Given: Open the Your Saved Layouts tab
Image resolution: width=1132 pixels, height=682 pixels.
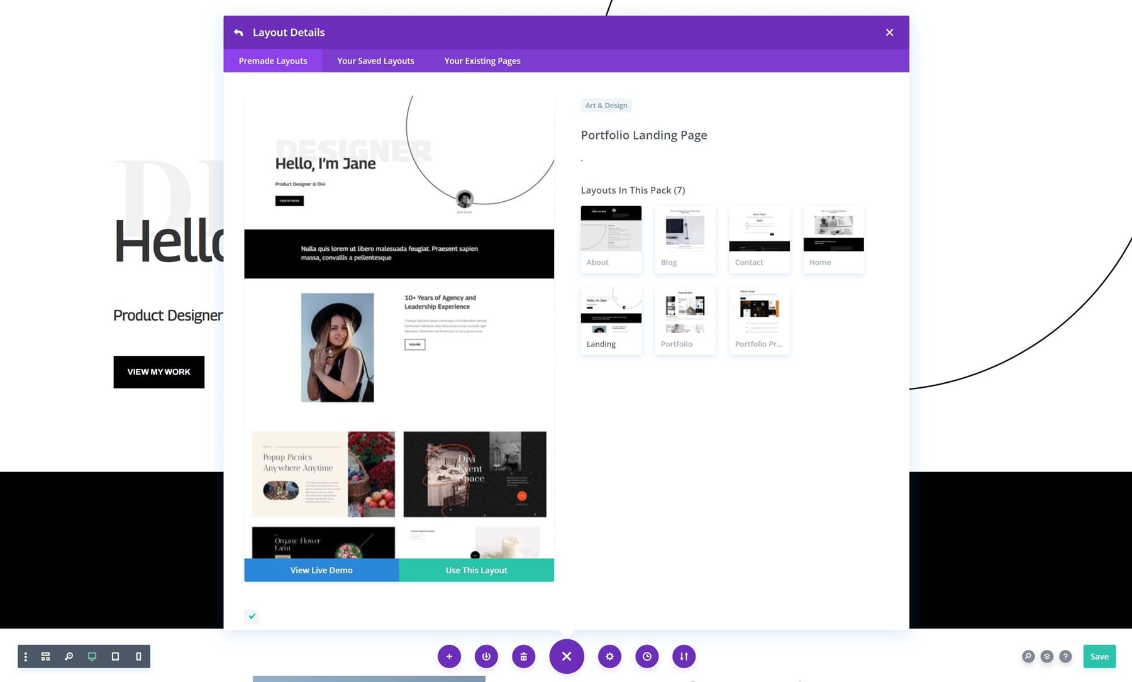Looking at the screenshot, I should [375, 60].
